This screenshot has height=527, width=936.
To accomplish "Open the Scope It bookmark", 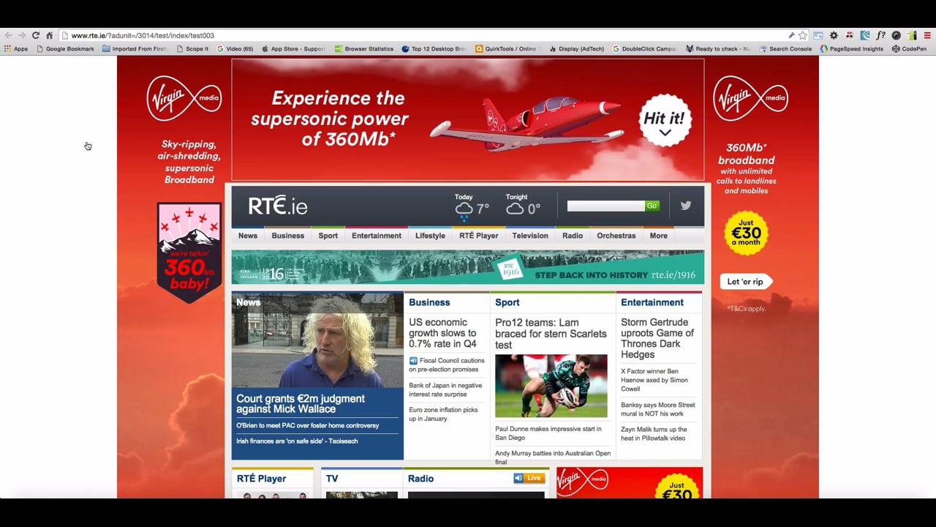I will 192,49.
